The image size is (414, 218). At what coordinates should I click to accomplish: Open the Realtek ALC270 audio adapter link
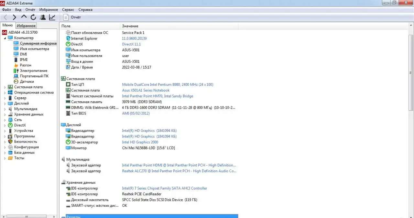pos(179,171)
